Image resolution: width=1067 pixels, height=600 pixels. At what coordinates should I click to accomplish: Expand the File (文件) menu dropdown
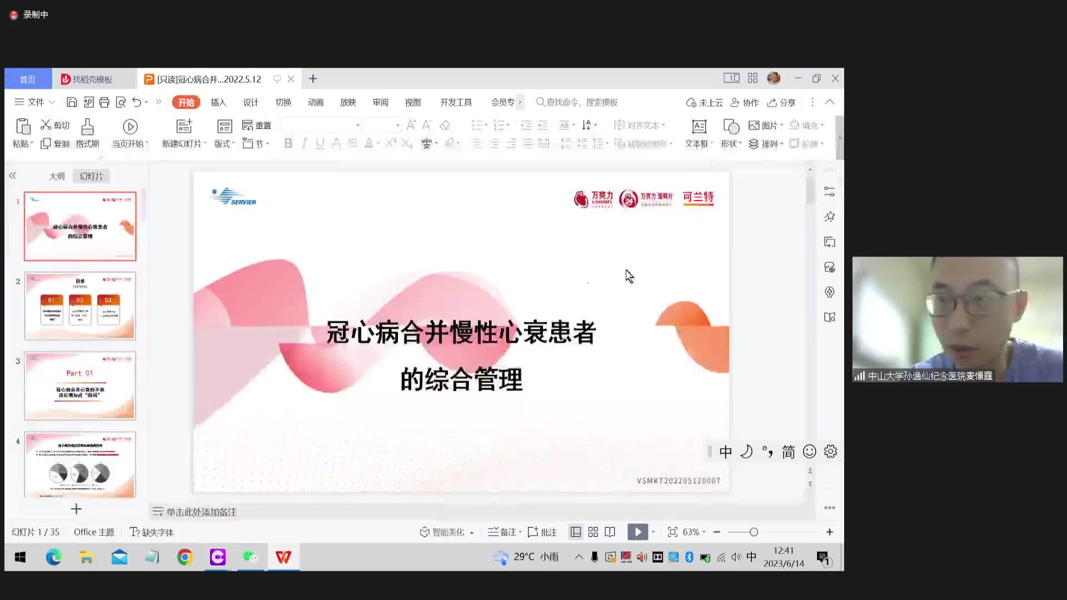pyautogui.click(x=36, y=102)
